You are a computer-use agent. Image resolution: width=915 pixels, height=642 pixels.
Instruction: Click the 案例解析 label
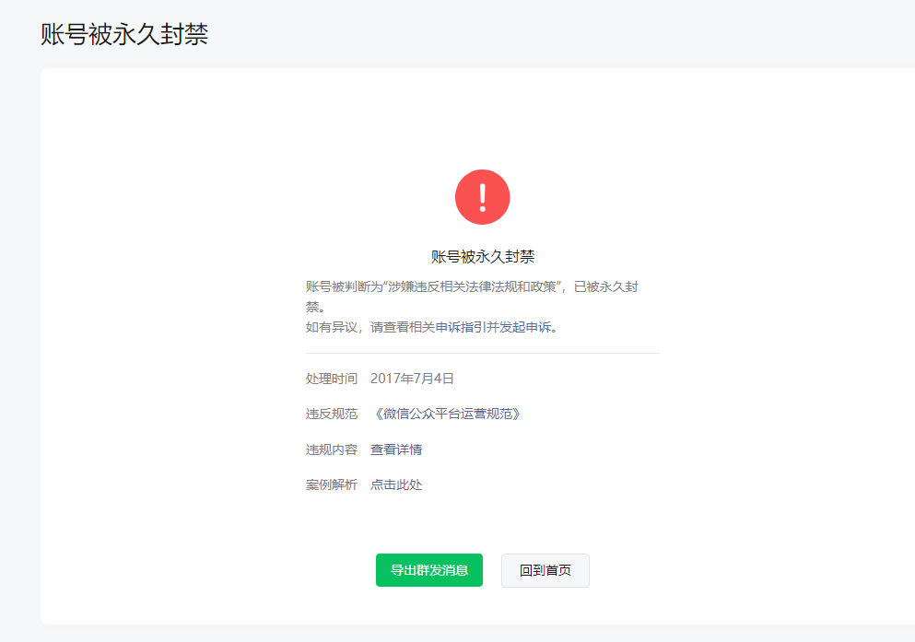[x=332, y=484]
